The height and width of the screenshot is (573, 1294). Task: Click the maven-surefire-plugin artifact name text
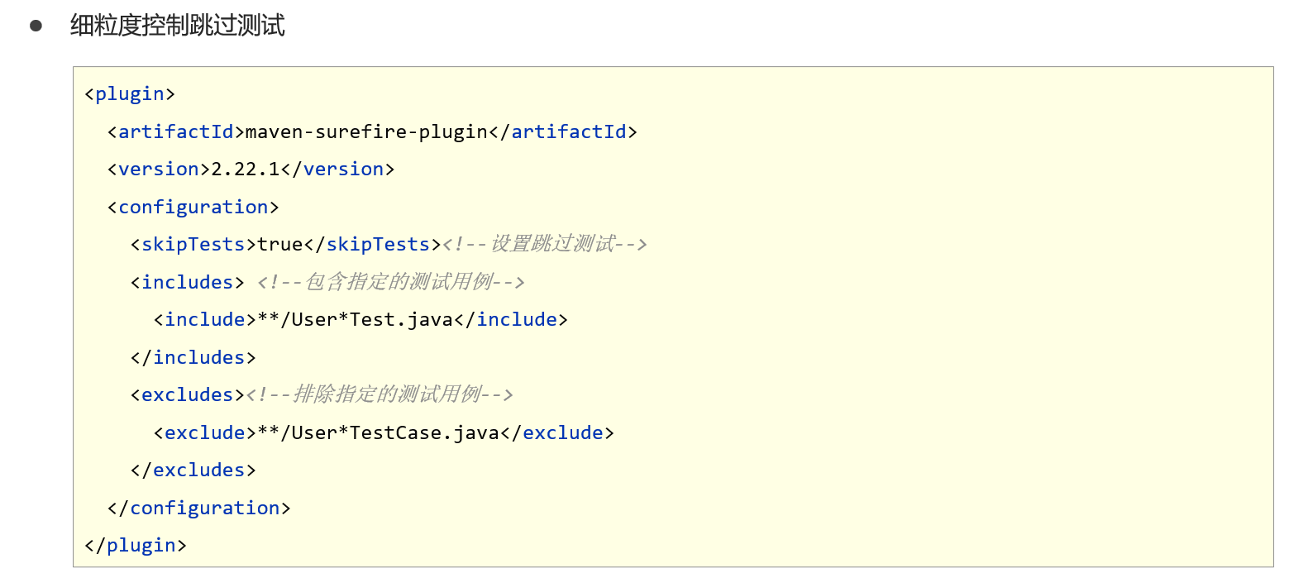[366, 131]
